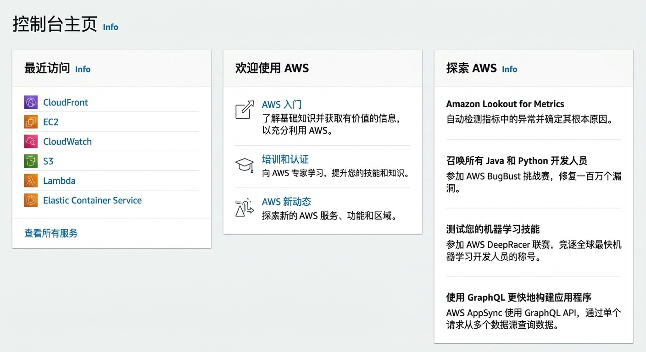This screenshot has width=646, height=352.
Task: Click the 欢迎使用 AWS panel title
Action: tap(272, 68)
